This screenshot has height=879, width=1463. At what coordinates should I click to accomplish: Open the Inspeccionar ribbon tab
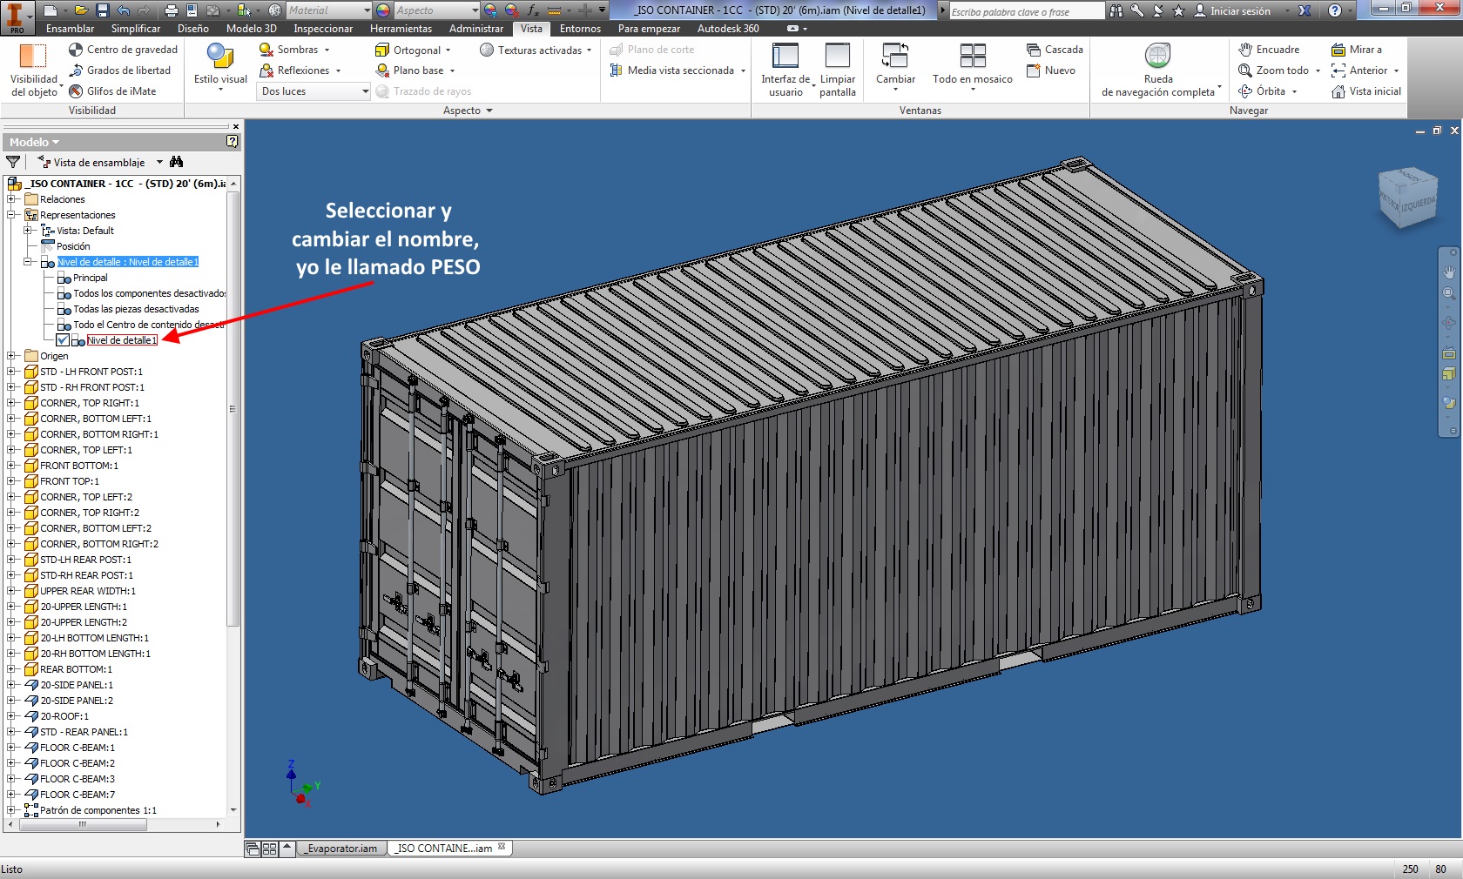point(323,29)
